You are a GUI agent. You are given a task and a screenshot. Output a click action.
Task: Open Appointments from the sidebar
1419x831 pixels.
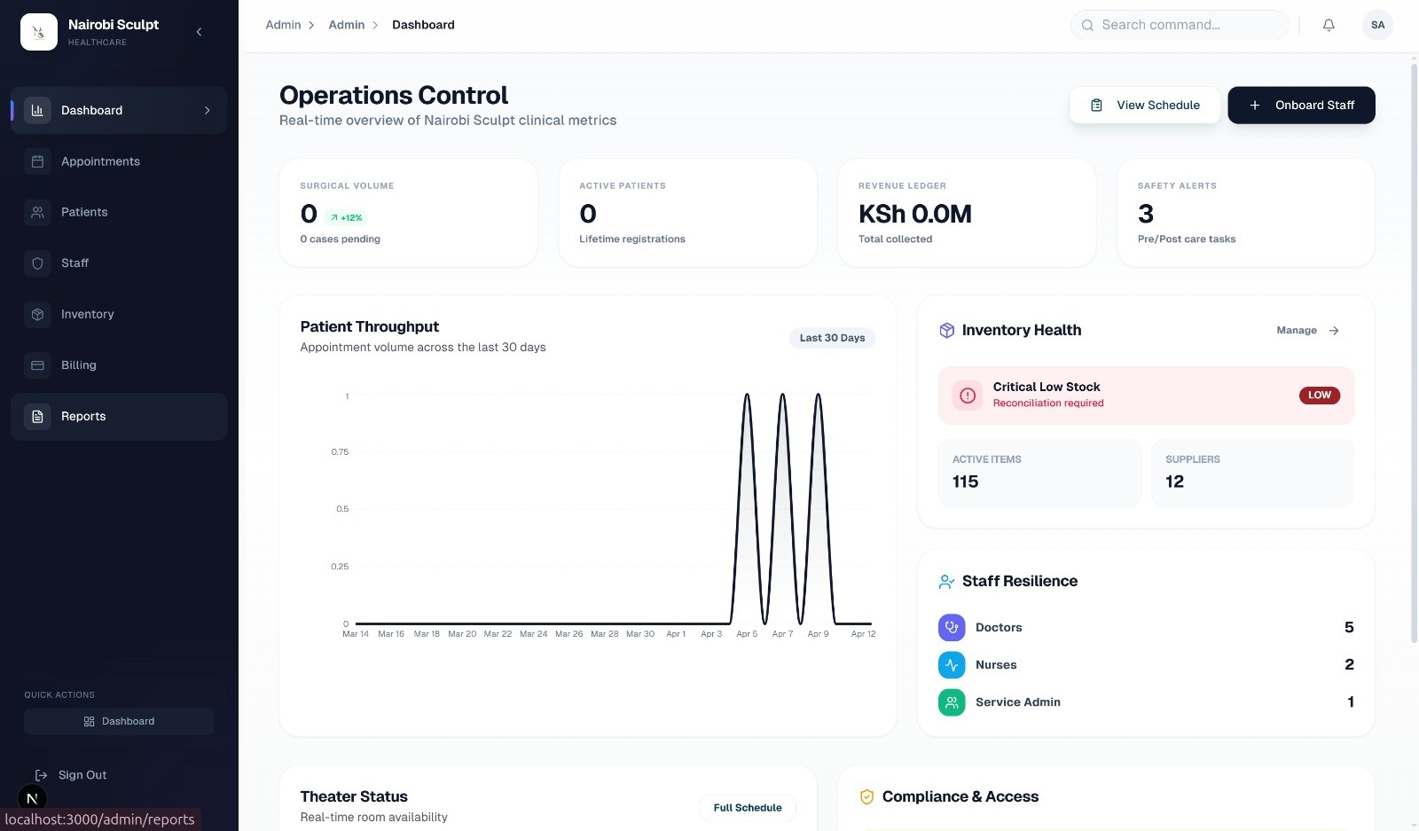click(99, 161)
